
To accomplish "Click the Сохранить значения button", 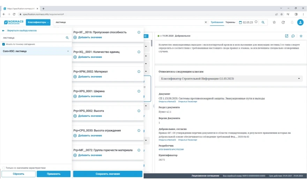I will coord(108,174).
